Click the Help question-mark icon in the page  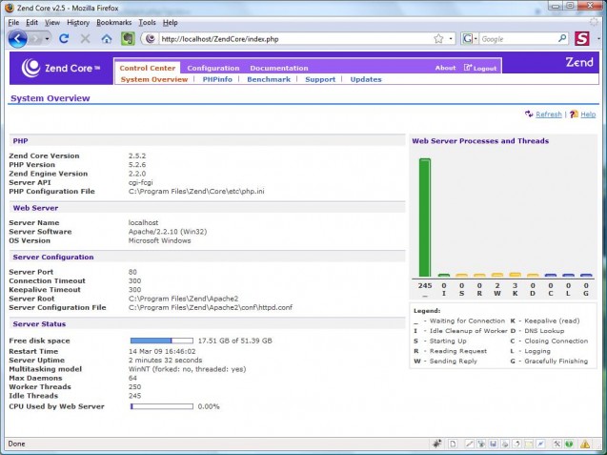574,114
